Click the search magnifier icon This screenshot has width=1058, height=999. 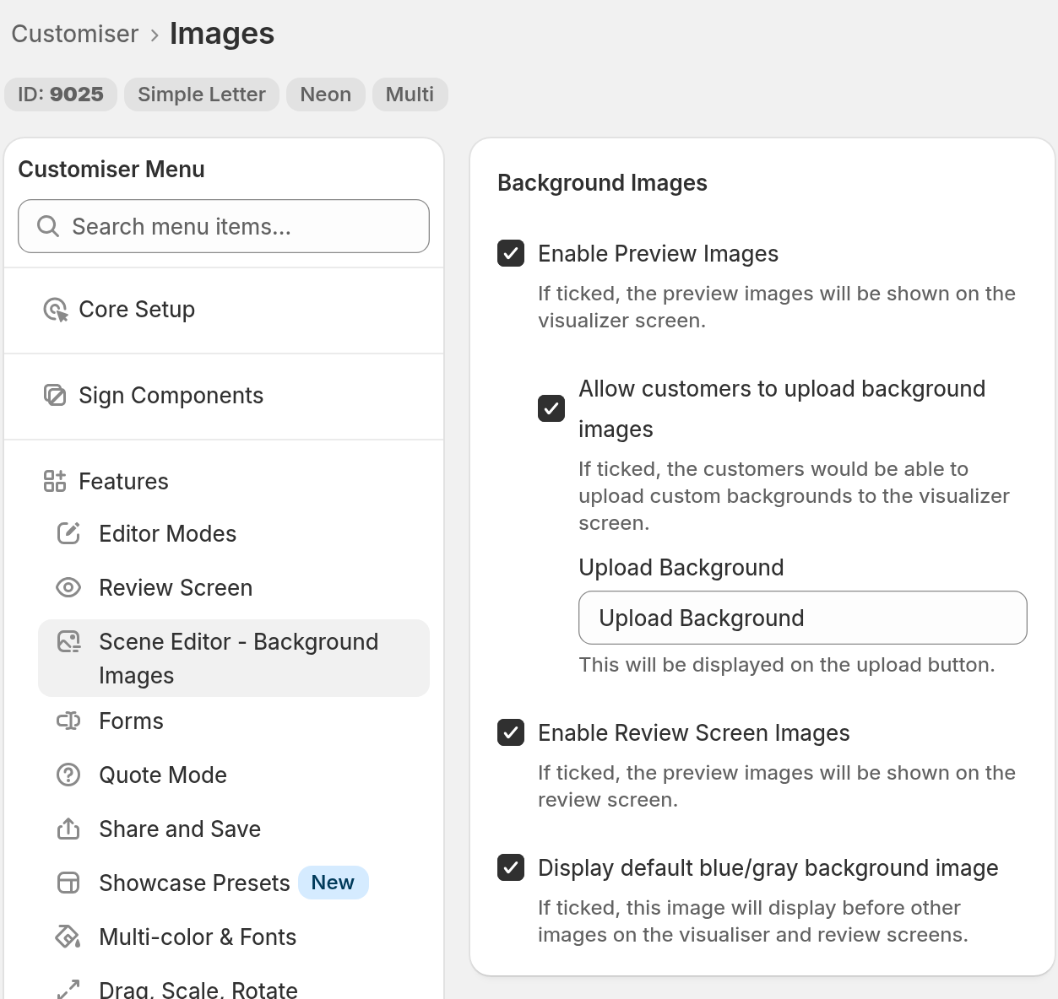click(48, 226)
